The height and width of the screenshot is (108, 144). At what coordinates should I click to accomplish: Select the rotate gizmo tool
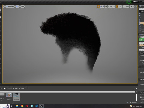tap(101, 7)
